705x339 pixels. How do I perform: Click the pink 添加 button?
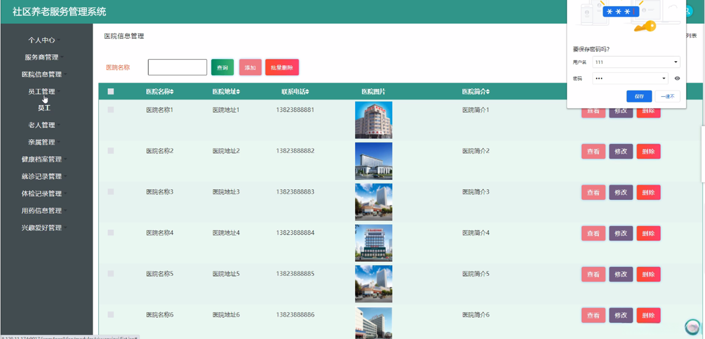250,67
